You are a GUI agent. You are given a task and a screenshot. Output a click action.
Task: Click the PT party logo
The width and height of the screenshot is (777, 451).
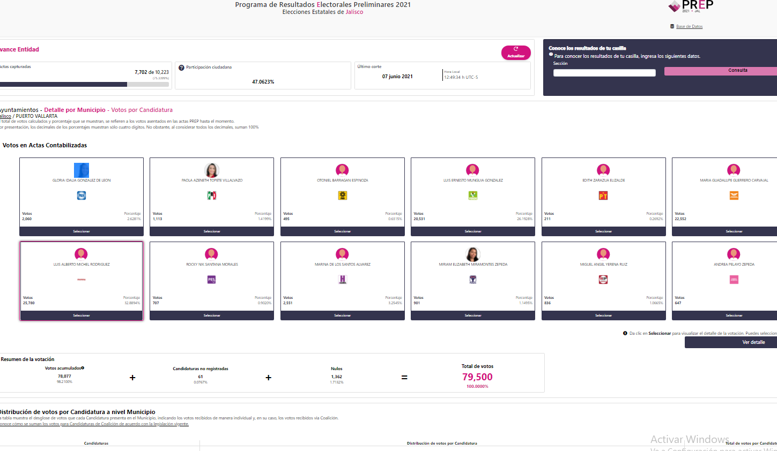coord(603,196)
